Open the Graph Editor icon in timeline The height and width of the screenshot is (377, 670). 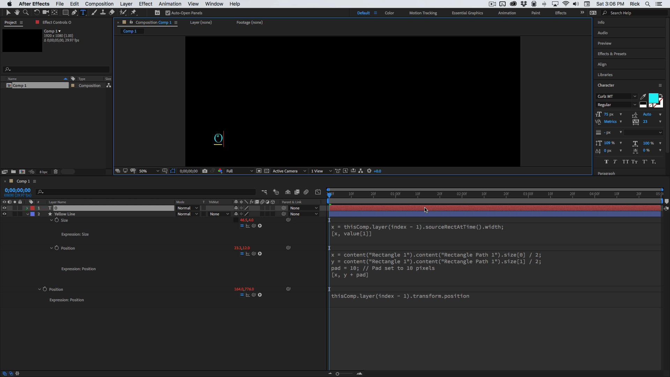pyautogui.click(x=318, y=192)
